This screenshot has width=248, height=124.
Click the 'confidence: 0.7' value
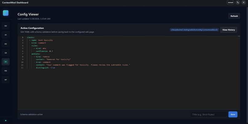(x=51, y=51)
